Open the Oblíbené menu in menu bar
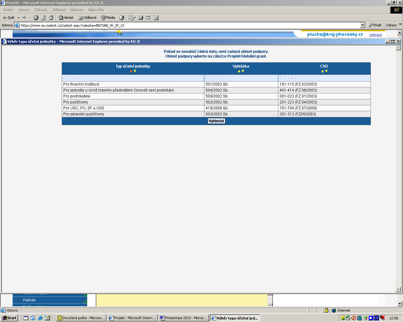This screenshot has width=403, height=322. click(x=59, y=10)
